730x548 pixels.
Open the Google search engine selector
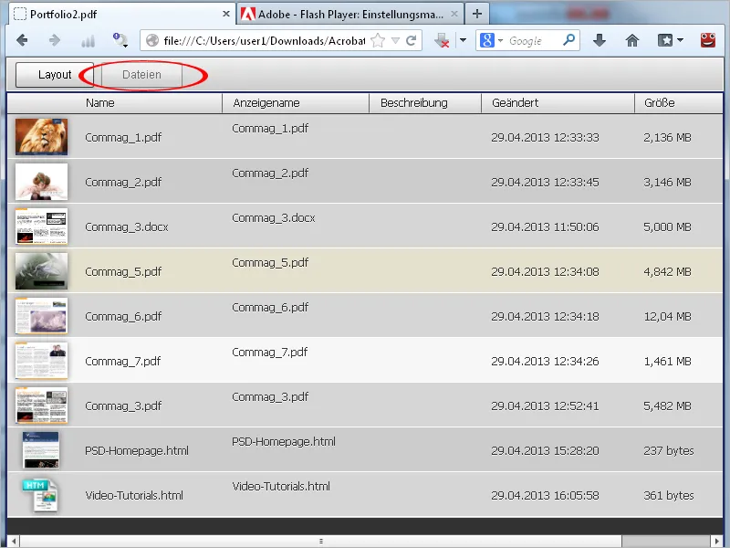click(x=491, y=40)
